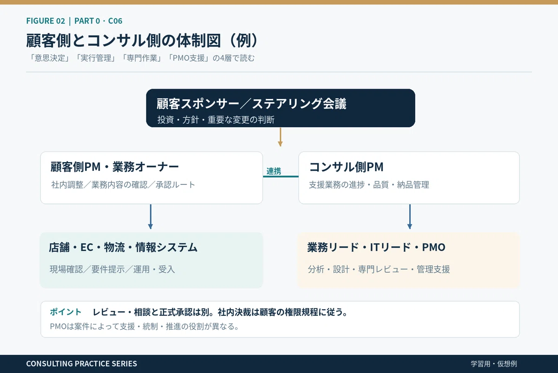Click the main title 顧客側とコンサル側の体制図（例）
The image size is (558, 373).
142,40
